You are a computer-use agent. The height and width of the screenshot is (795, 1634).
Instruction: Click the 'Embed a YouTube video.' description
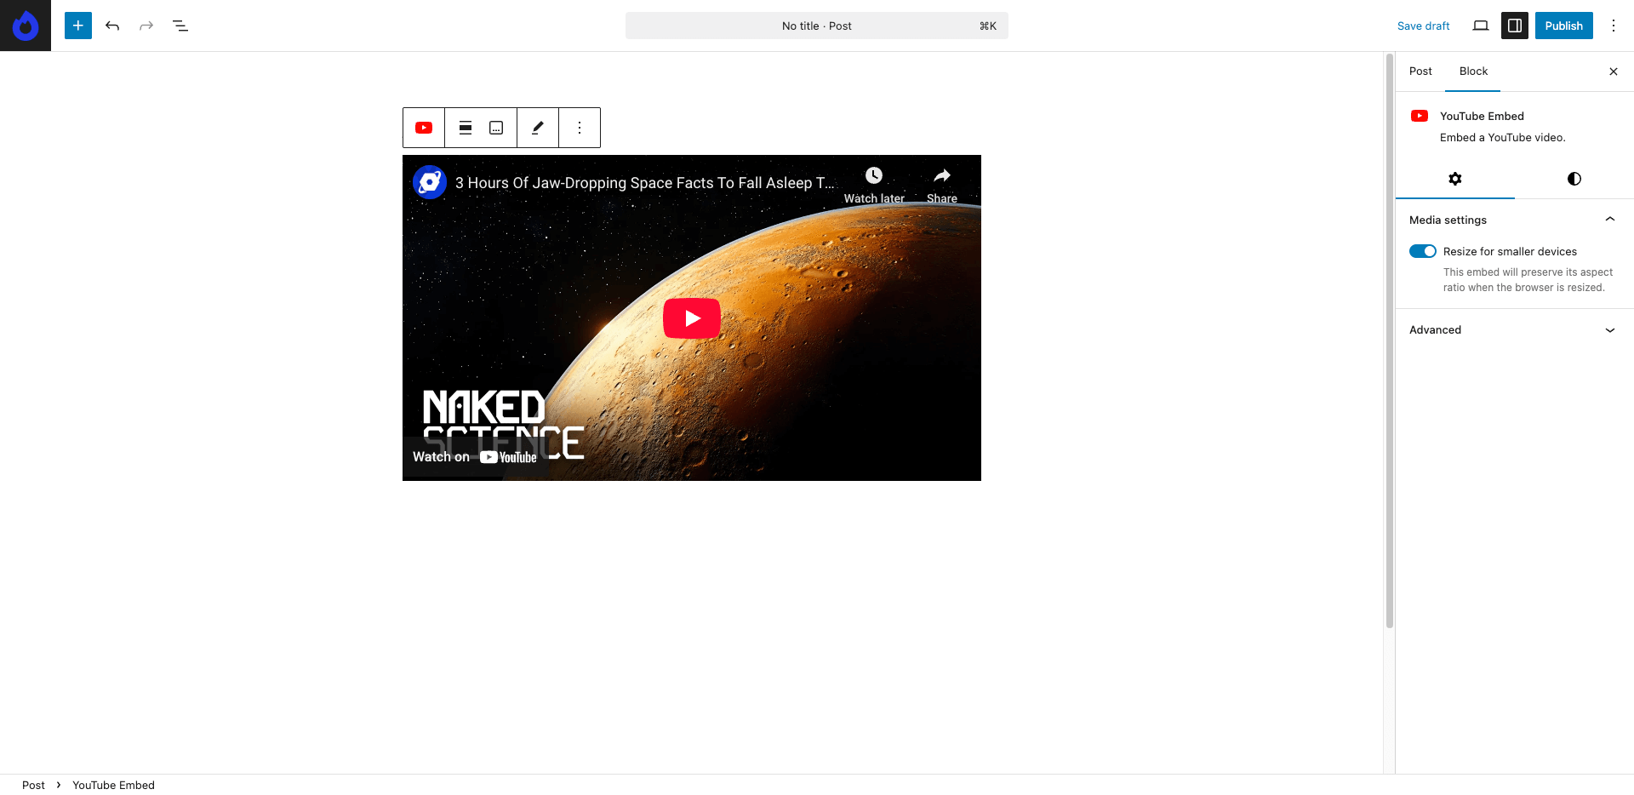pos(1503,138)
